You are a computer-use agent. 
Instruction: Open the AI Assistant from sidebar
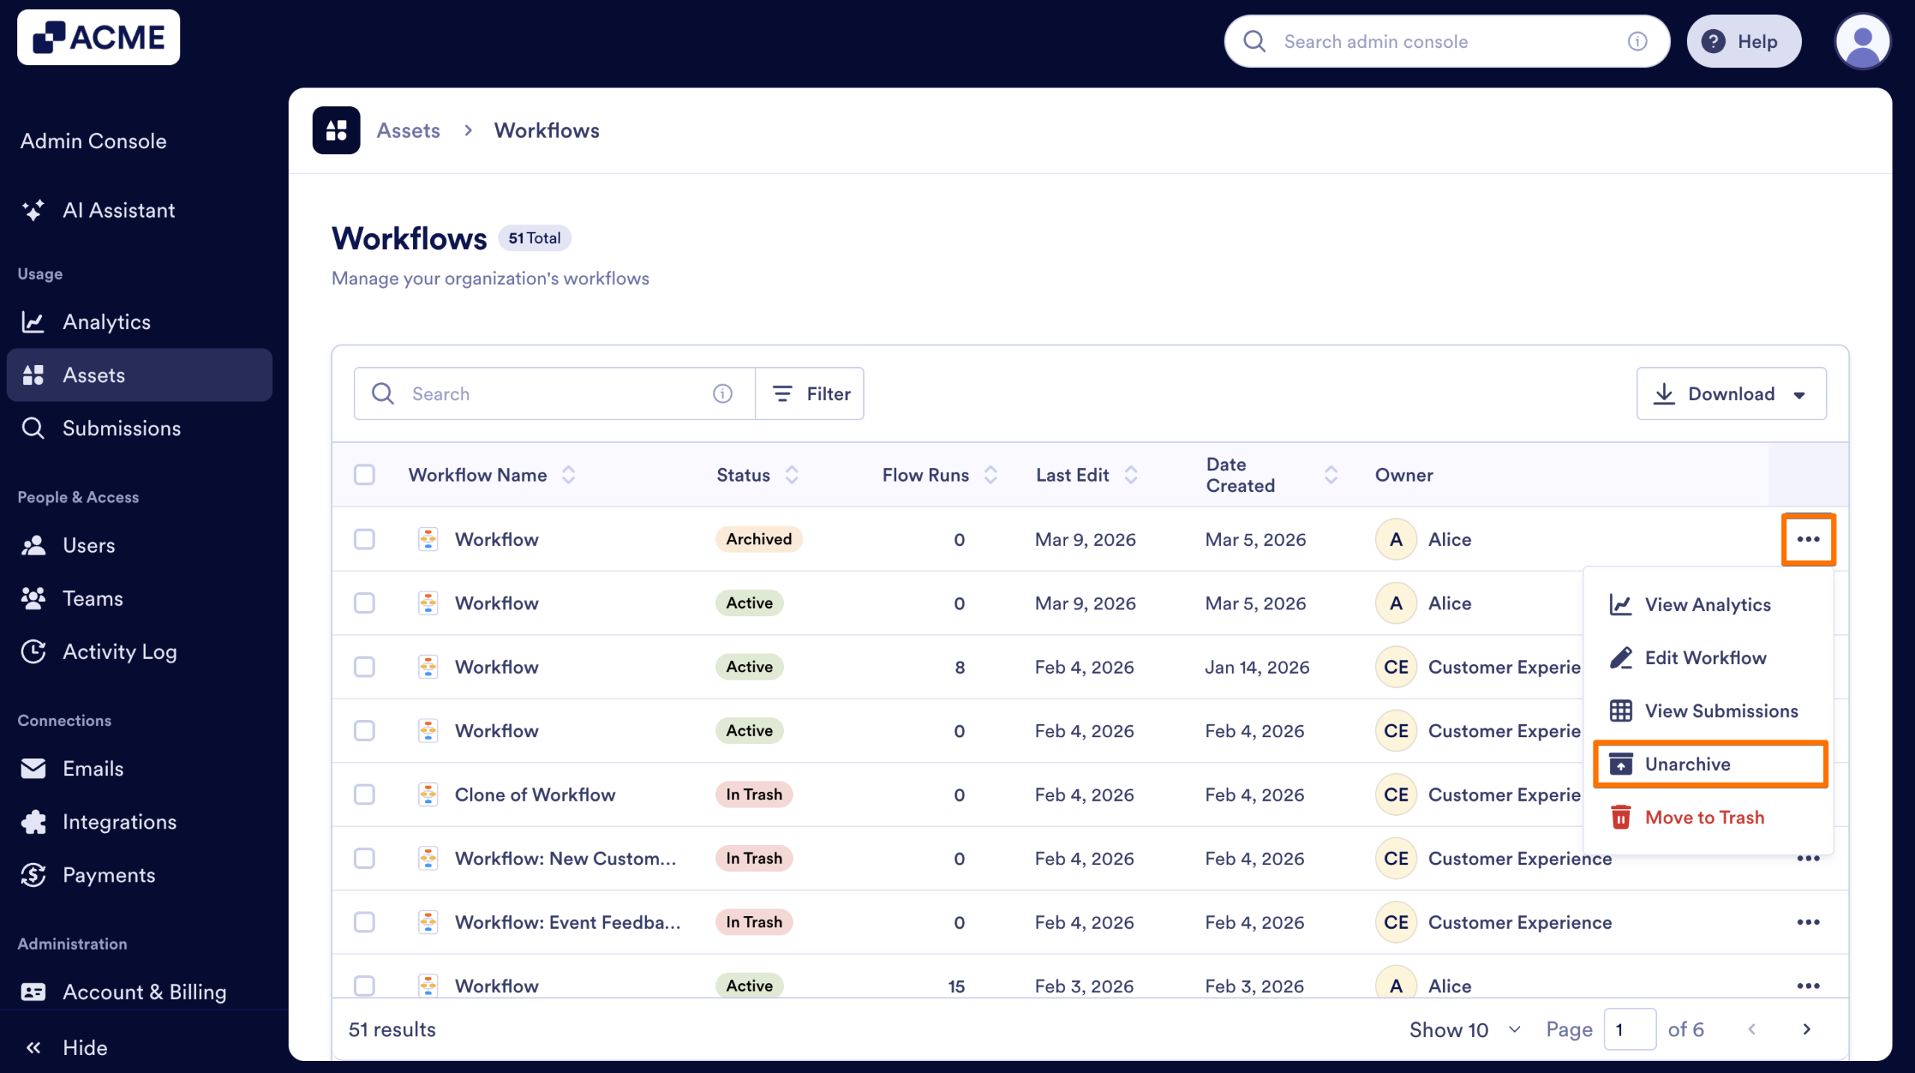tap(118, 210)
